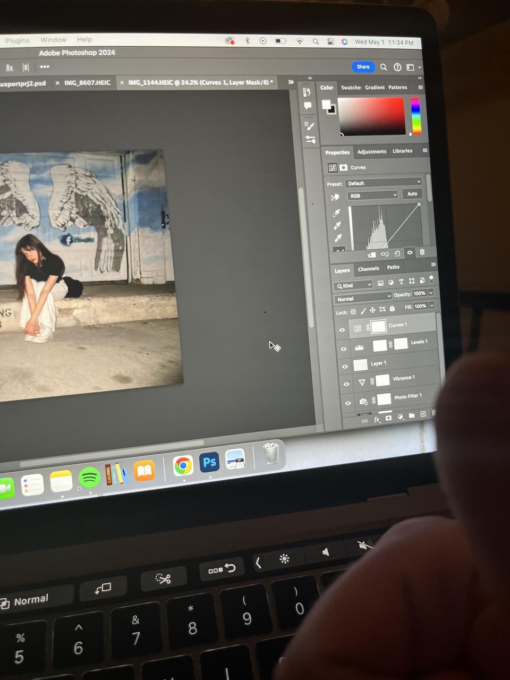Filter layers by type layers icon
The height and width of the screenshot is (680, 510).
point(401,282)
